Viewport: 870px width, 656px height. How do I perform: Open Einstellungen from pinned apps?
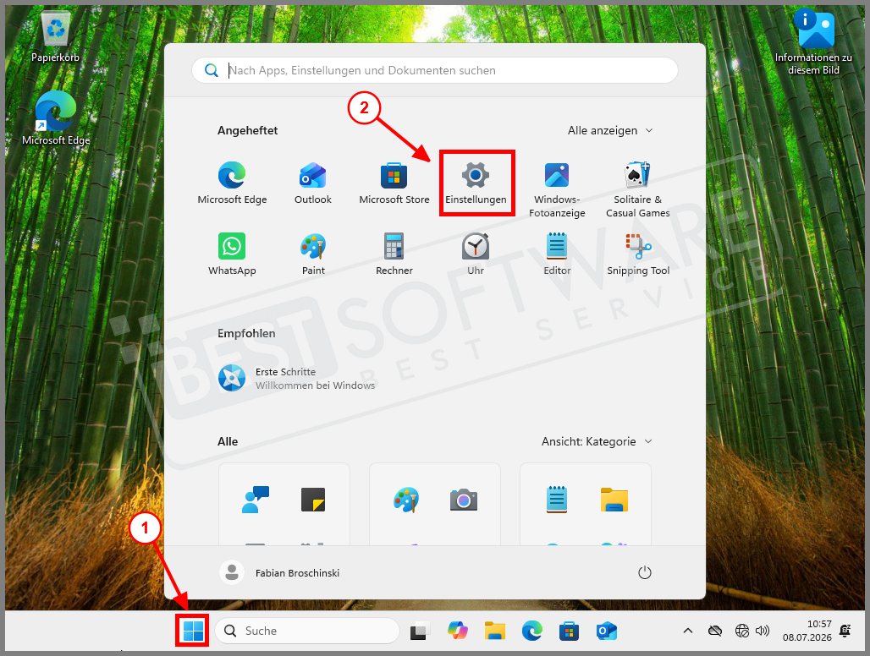click(x=476, y=183)
